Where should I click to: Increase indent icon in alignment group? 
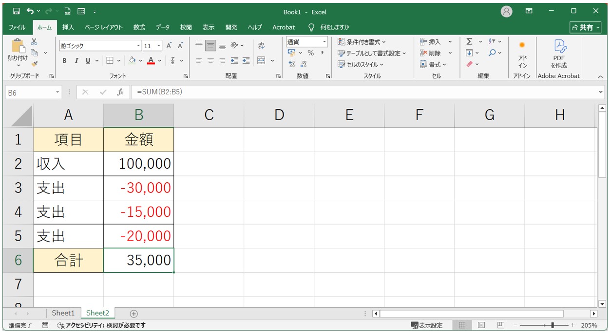pyautogui.click(x=246, y=61)
